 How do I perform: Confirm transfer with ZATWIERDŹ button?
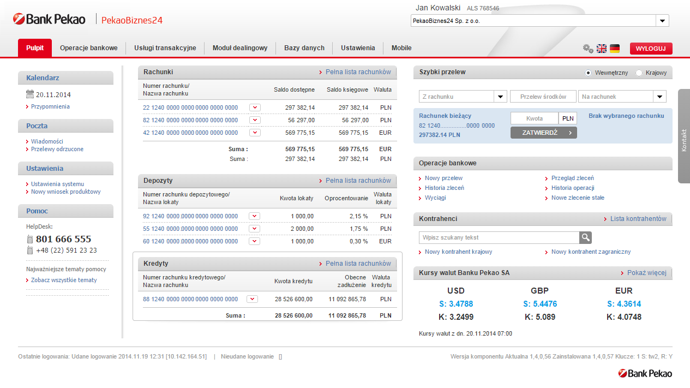[544, 133]
